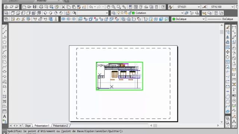Select the Mirror tool

pyautogui.click(x=228, y=37)
